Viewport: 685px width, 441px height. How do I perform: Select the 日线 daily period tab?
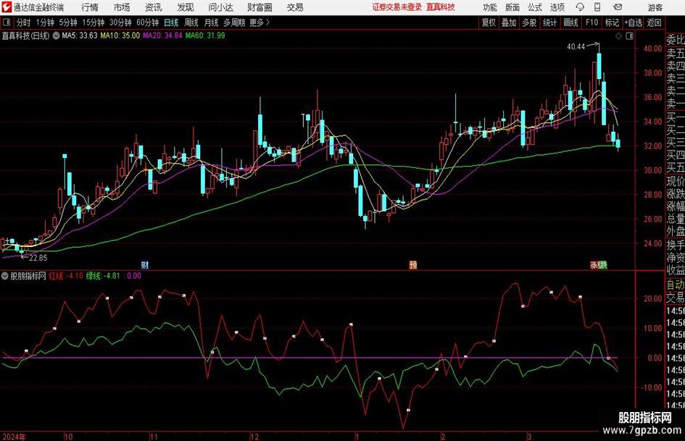tap(171, 22)
